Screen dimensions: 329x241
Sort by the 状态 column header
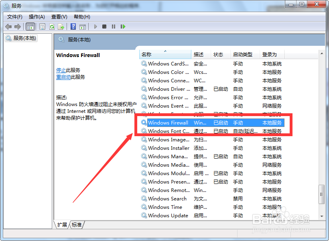tap(221, 54)
